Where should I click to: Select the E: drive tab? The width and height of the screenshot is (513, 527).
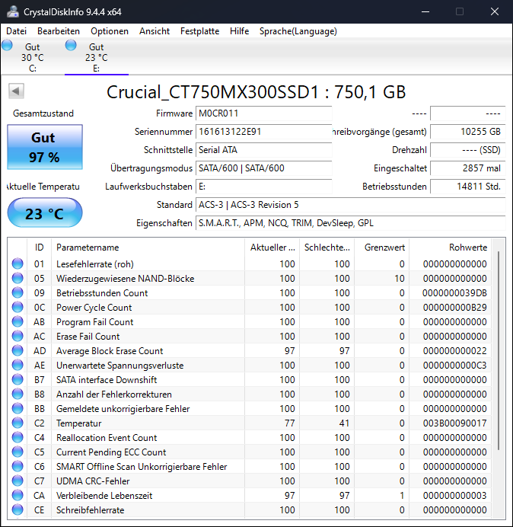point(97,57)
